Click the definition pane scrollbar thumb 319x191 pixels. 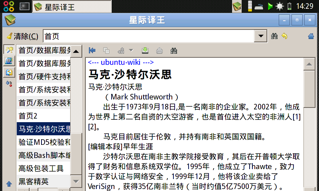tap(309, 89)
